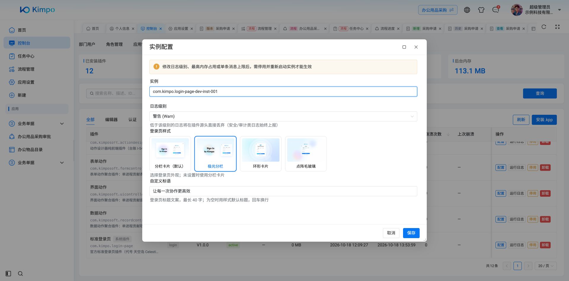Click the globe language icon
This screenshot has height=281, width=569.
pyautogui.click(x=467, y=10)
